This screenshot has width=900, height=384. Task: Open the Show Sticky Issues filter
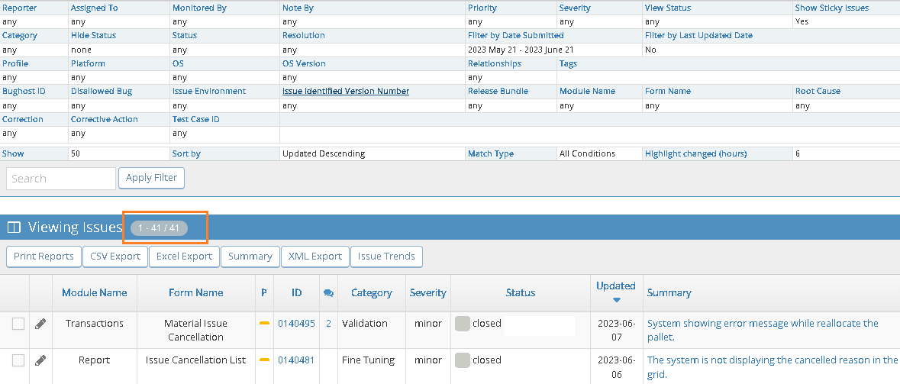click(832, 8)
